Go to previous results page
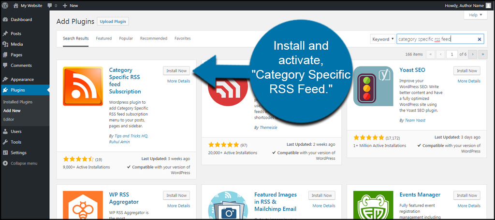Screen dimensions: 495x220 (441, 54)
